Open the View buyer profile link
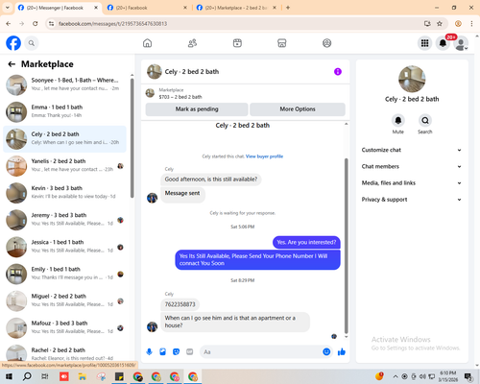 (x=264, y=156)
